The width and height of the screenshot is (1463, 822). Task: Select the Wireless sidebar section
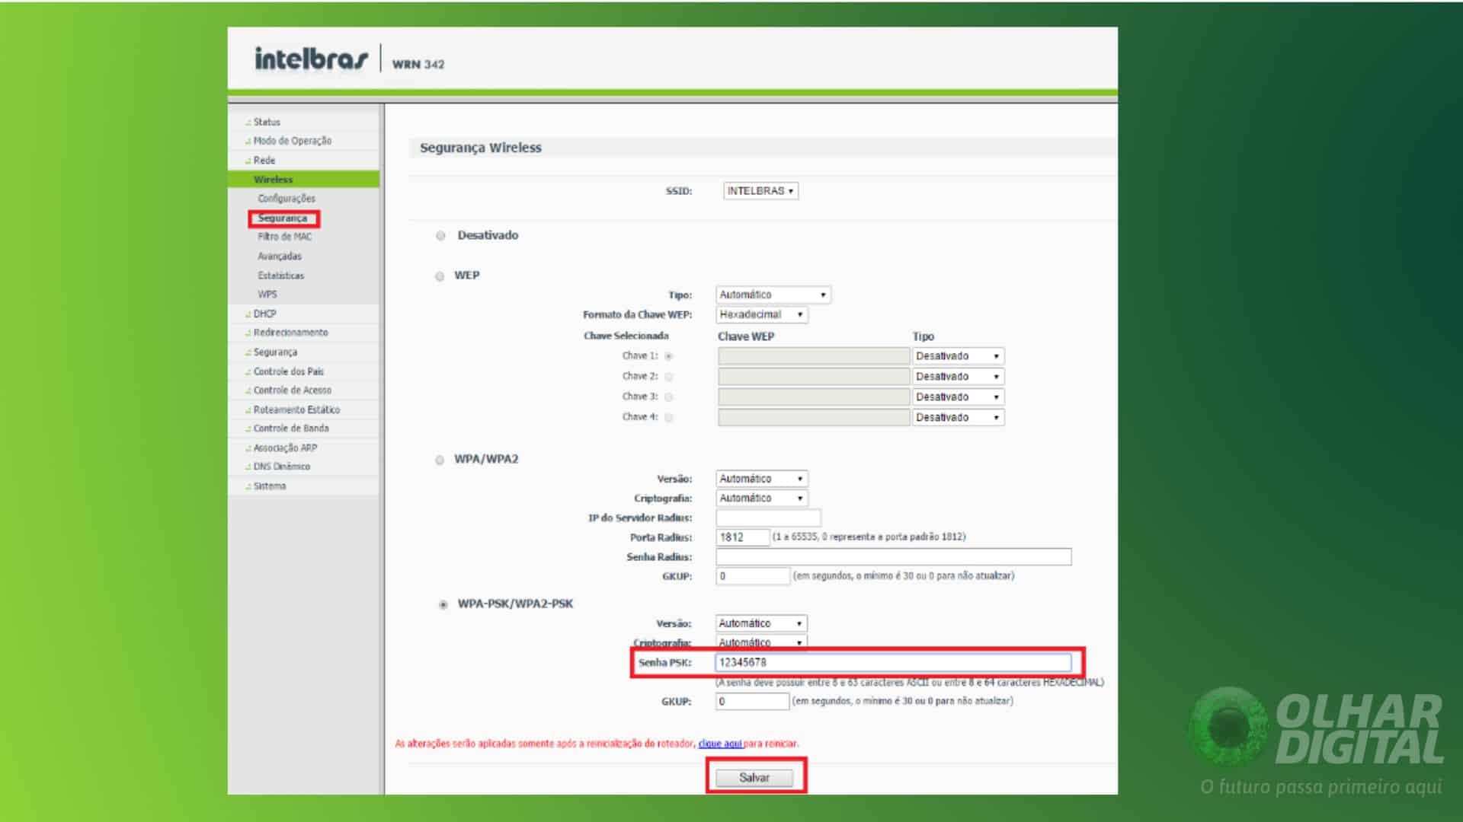pyautogui.click(x=303, y=180)
